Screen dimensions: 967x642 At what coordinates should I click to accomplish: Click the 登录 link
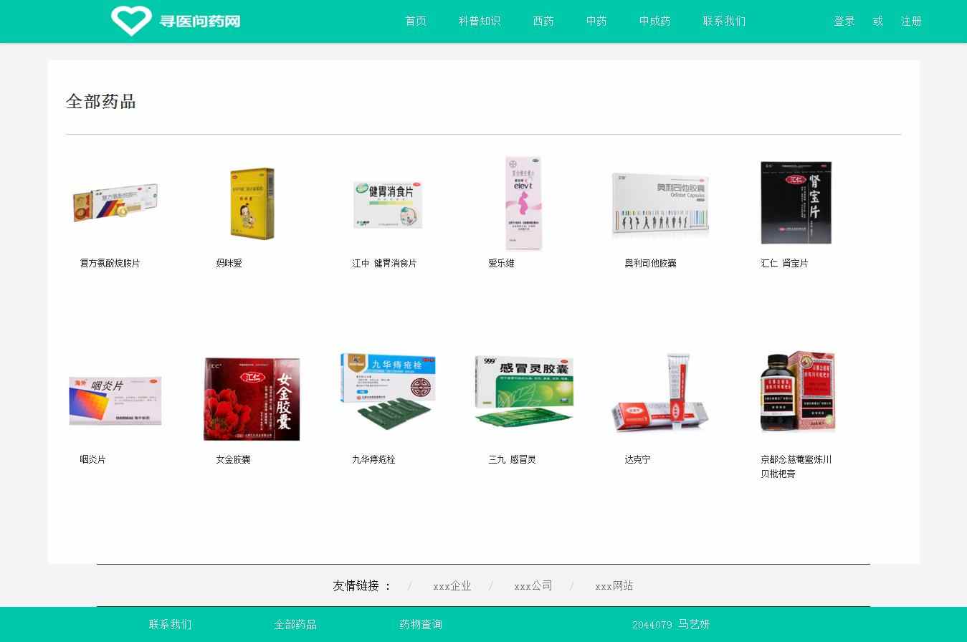point(844,21)
